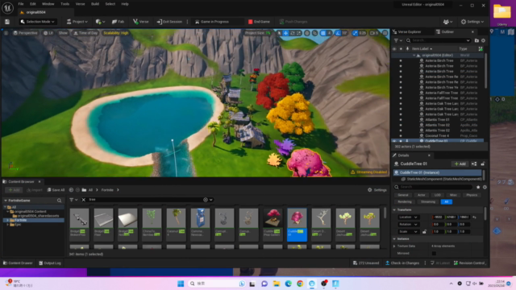Viewport: 516px width, 290px height.
Task: Click the grid snap icon in viewport
Action: click(323, 33)
